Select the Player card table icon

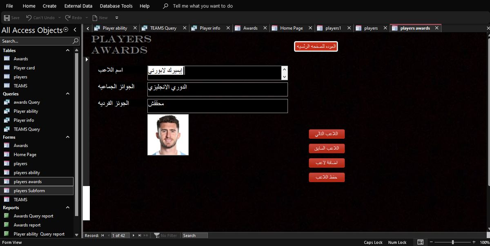[7, 68]
